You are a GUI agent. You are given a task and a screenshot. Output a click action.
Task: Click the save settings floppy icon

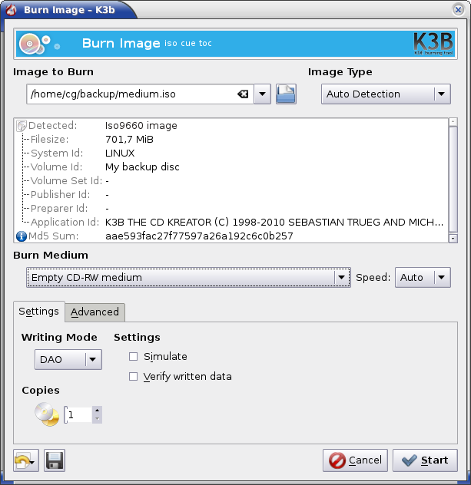click(x=55, y=460)
